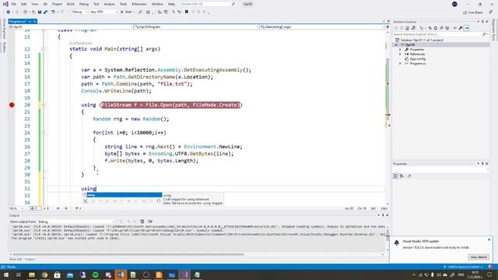Image resolution: width=498 pixels, height=280 pixels.
Task: Close the Program.cs editor tab
Action: pyautogui.click(x=34, y=21)
